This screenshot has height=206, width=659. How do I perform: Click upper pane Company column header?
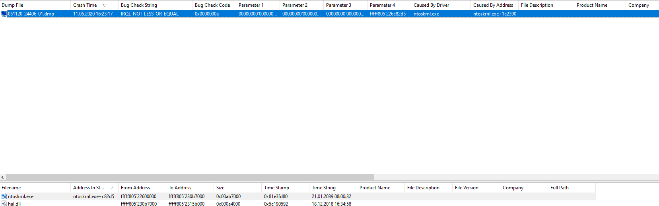pos(642,5)
